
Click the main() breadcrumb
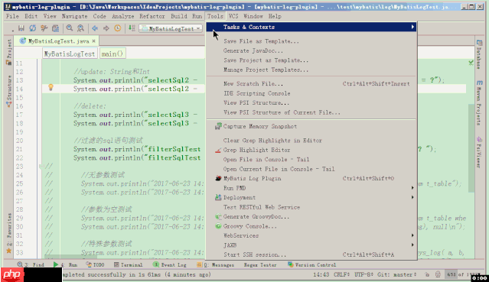click(112, 53)
